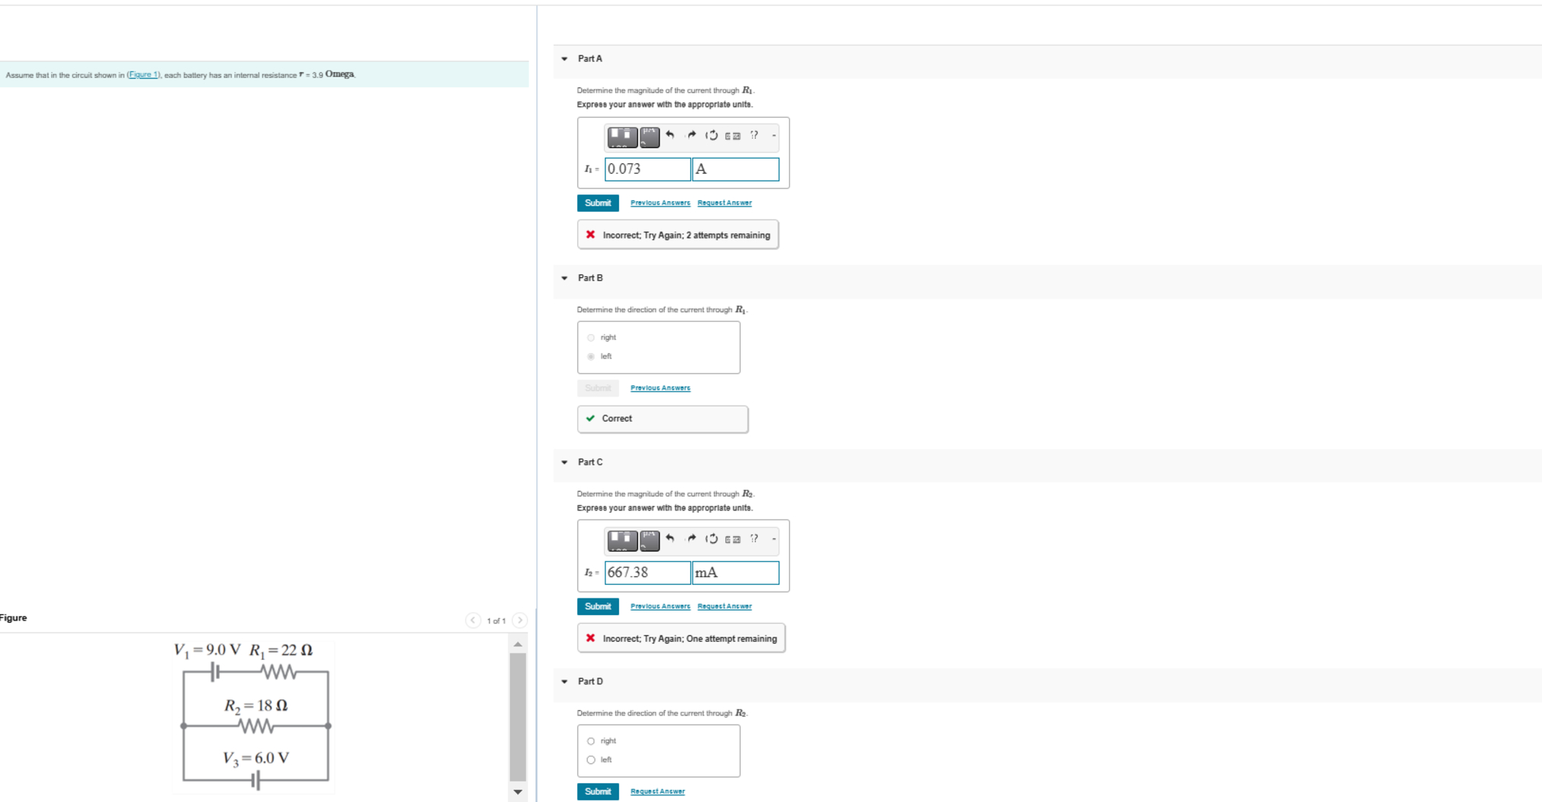Open the templates tool in Part A toolbar
Viewport: 1542px width, 802px height.
tap(622, 137)
